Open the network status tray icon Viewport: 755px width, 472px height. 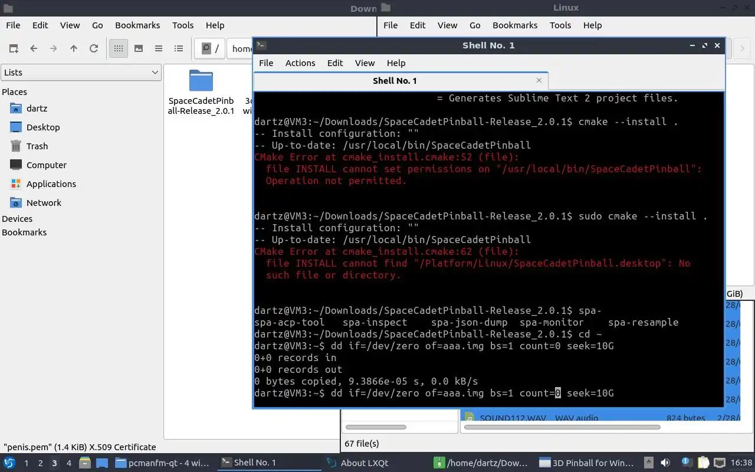tap(720, 463)
